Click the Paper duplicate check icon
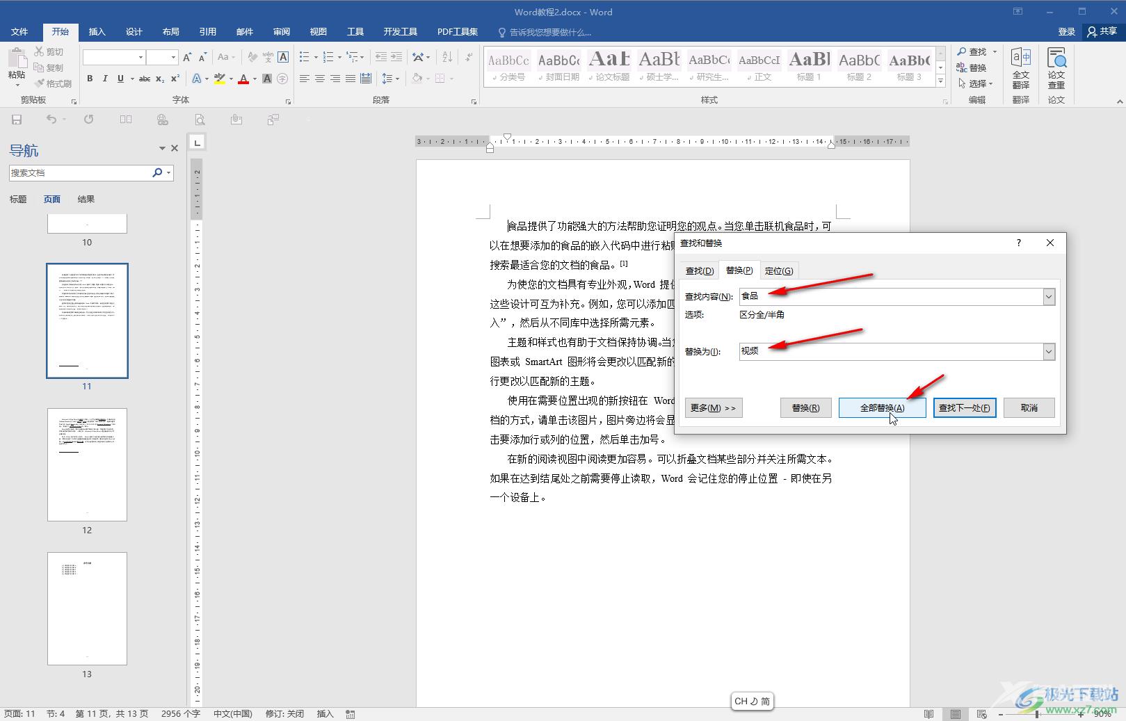The width and height of the screenshot is (1126, 721). pos(1056,67)
